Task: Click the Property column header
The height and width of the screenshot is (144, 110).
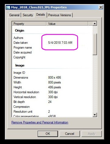Action: point(29,24)
